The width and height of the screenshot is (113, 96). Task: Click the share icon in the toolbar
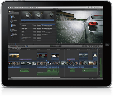click(10, 46)
